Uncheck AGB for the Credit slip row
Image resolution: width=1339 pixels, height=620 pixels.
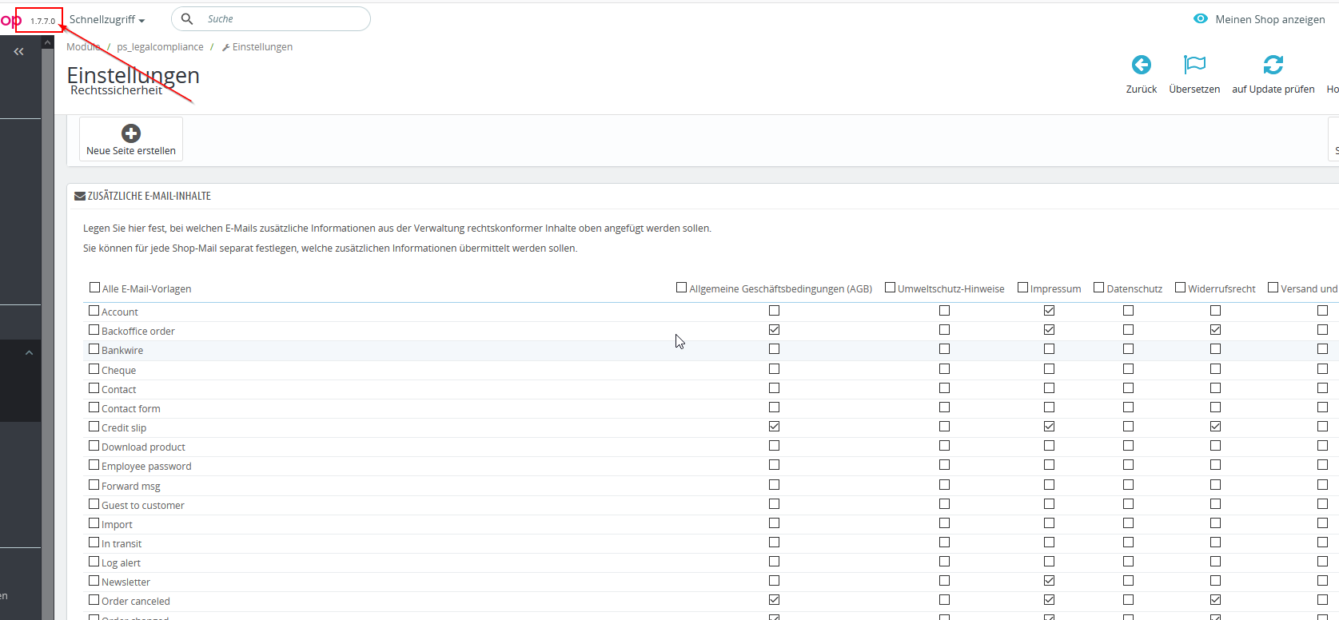pos(774,426)
